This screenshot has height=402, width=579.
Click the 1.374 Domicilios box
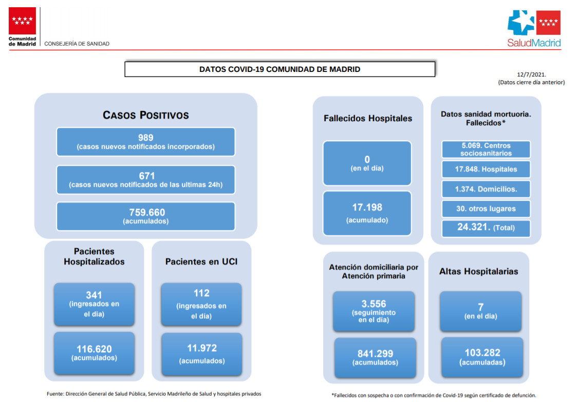point(485,189)
